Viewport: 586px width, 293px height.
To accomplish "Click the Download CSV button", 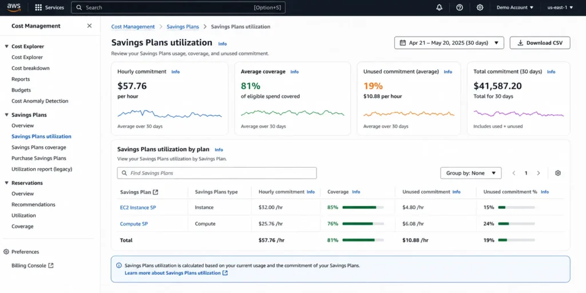I will click(540, 43).
